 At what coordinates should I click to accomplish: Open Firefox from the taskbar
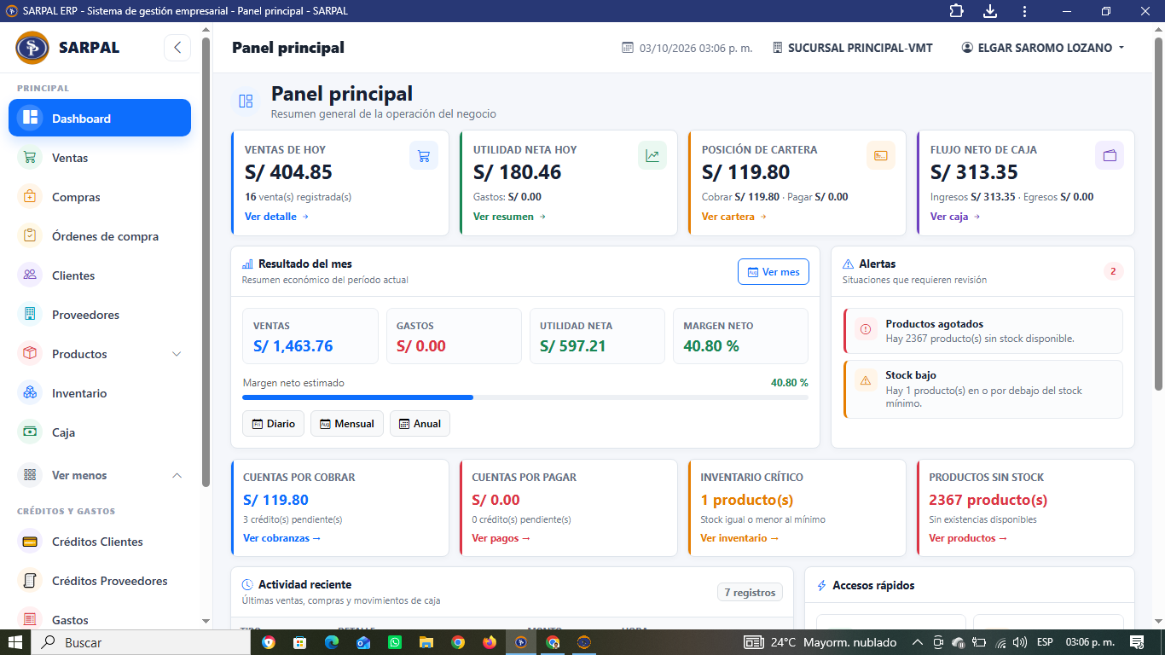click(490, 642)
